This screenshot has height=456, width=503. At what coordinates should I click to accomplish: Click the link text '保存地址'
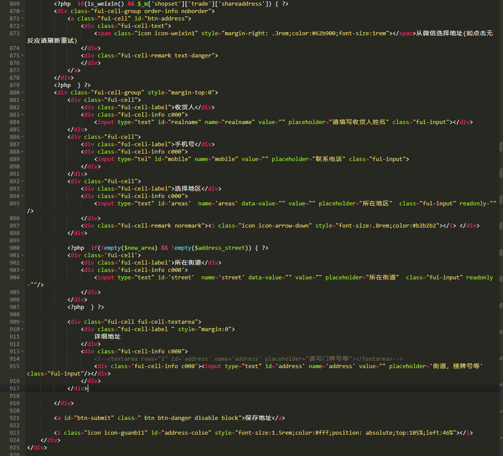click(x=258, y=418)
